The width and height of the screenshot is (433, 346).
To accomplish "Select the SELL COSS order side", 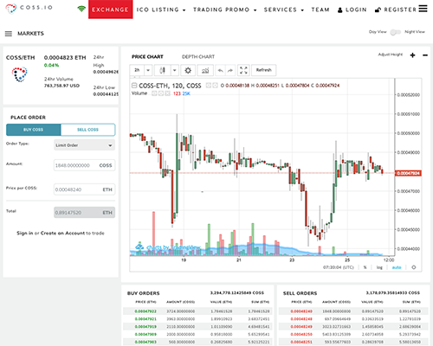I will coord(87,130).
